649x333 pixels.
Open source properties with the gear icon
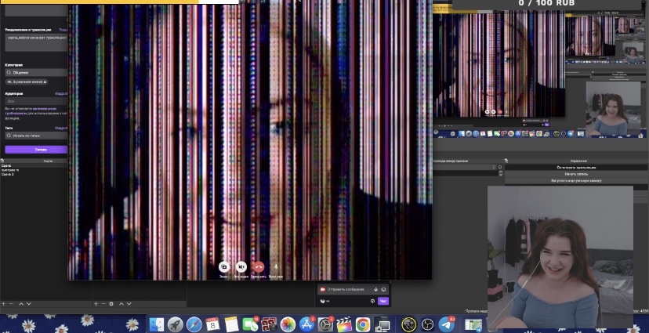click(x=111, y=304)
